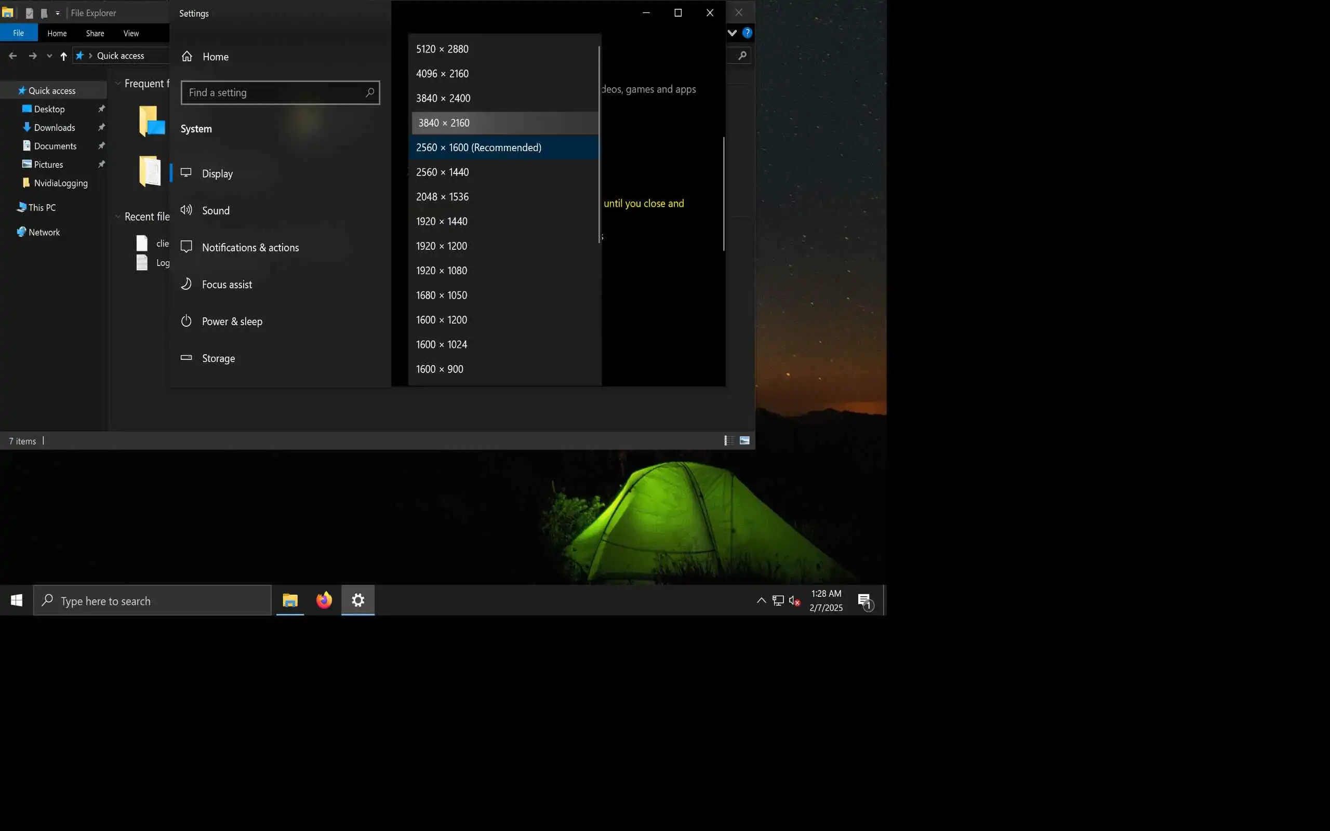This screenshot has height=831, width=1330.
Task: Choose 1920 × 1080 from resolution list
Action: pyautogui.click(x=441, y=271)
